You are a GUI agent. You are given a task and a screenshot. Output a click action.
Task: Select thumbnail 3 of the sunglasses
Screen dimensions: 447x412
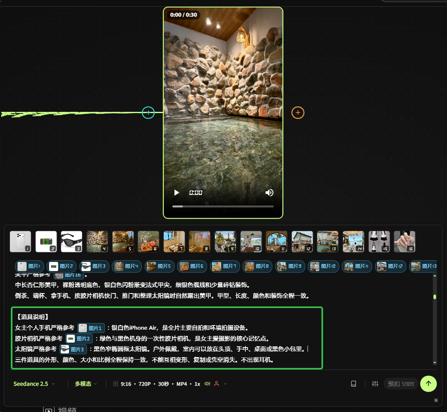[72, 242]
